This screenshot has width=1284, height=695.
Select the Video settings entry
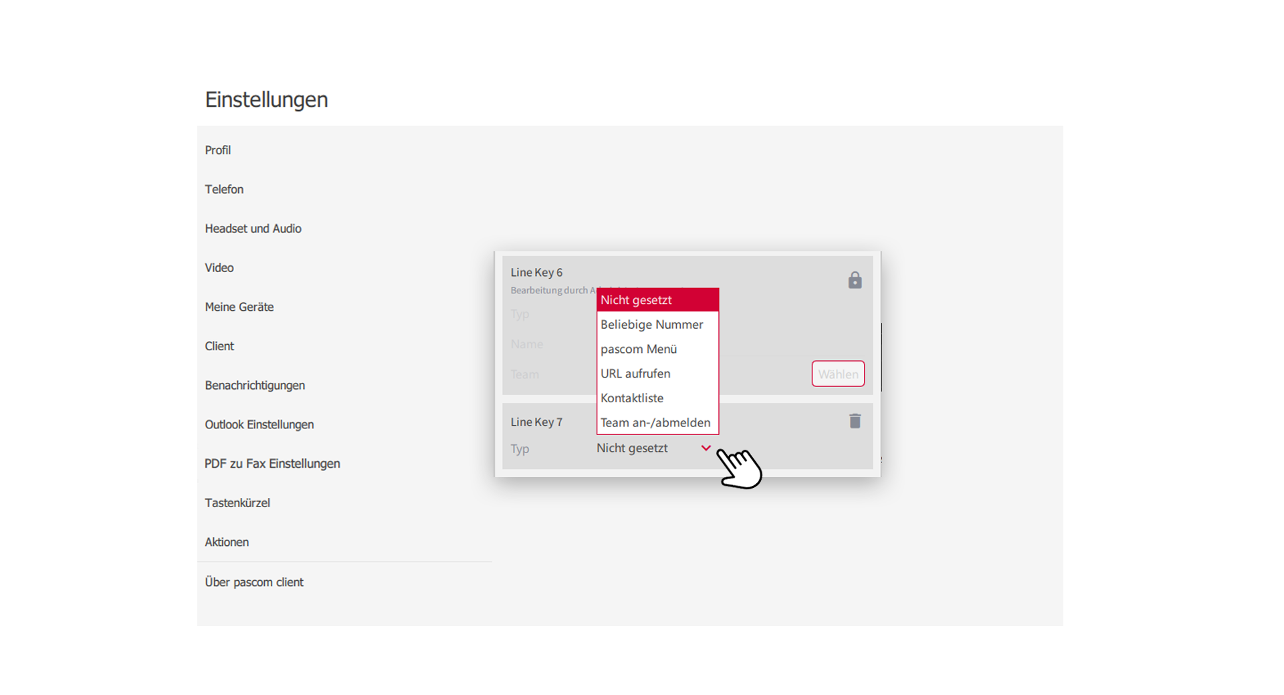coord(219,268)
